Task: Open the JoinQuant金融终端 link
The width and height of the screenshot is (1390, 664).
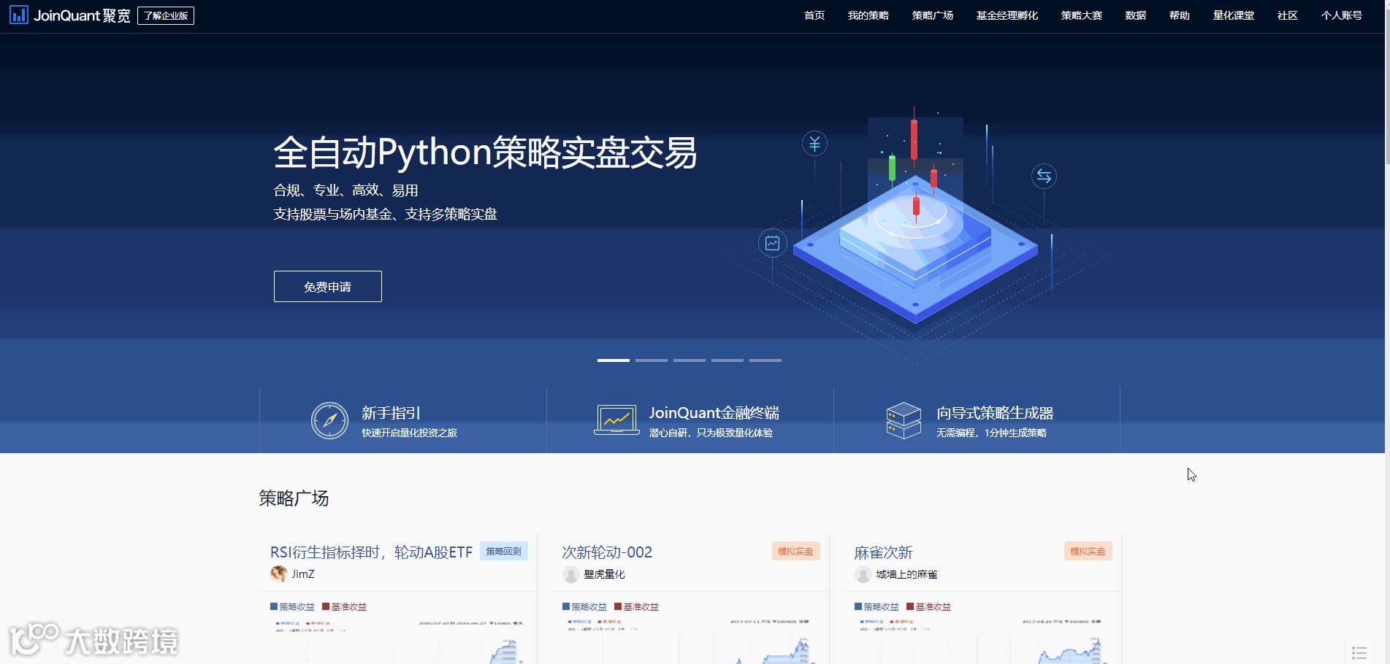Action: (714, 413)
